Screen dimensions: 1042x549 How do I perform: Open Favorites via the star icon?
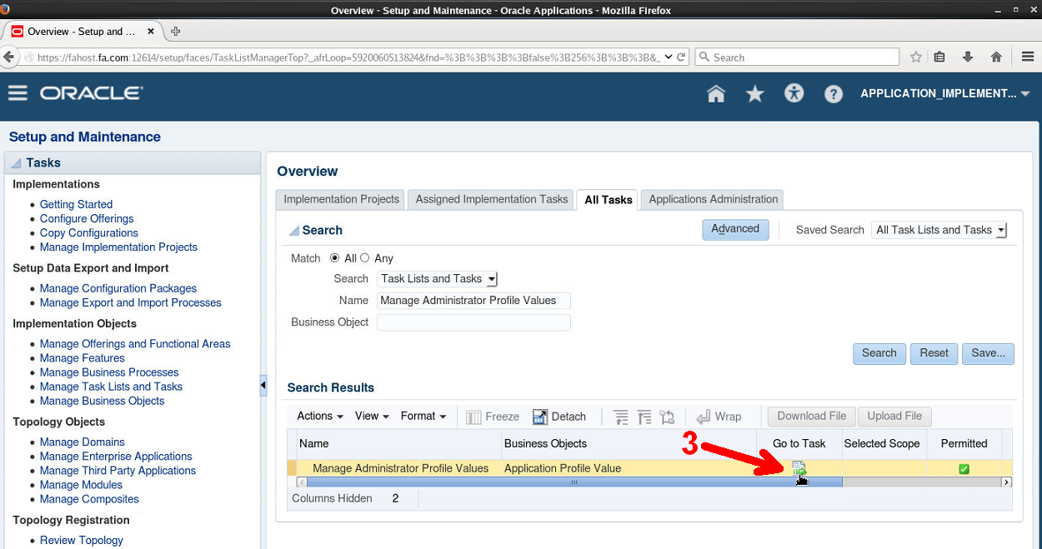point(754,93)
